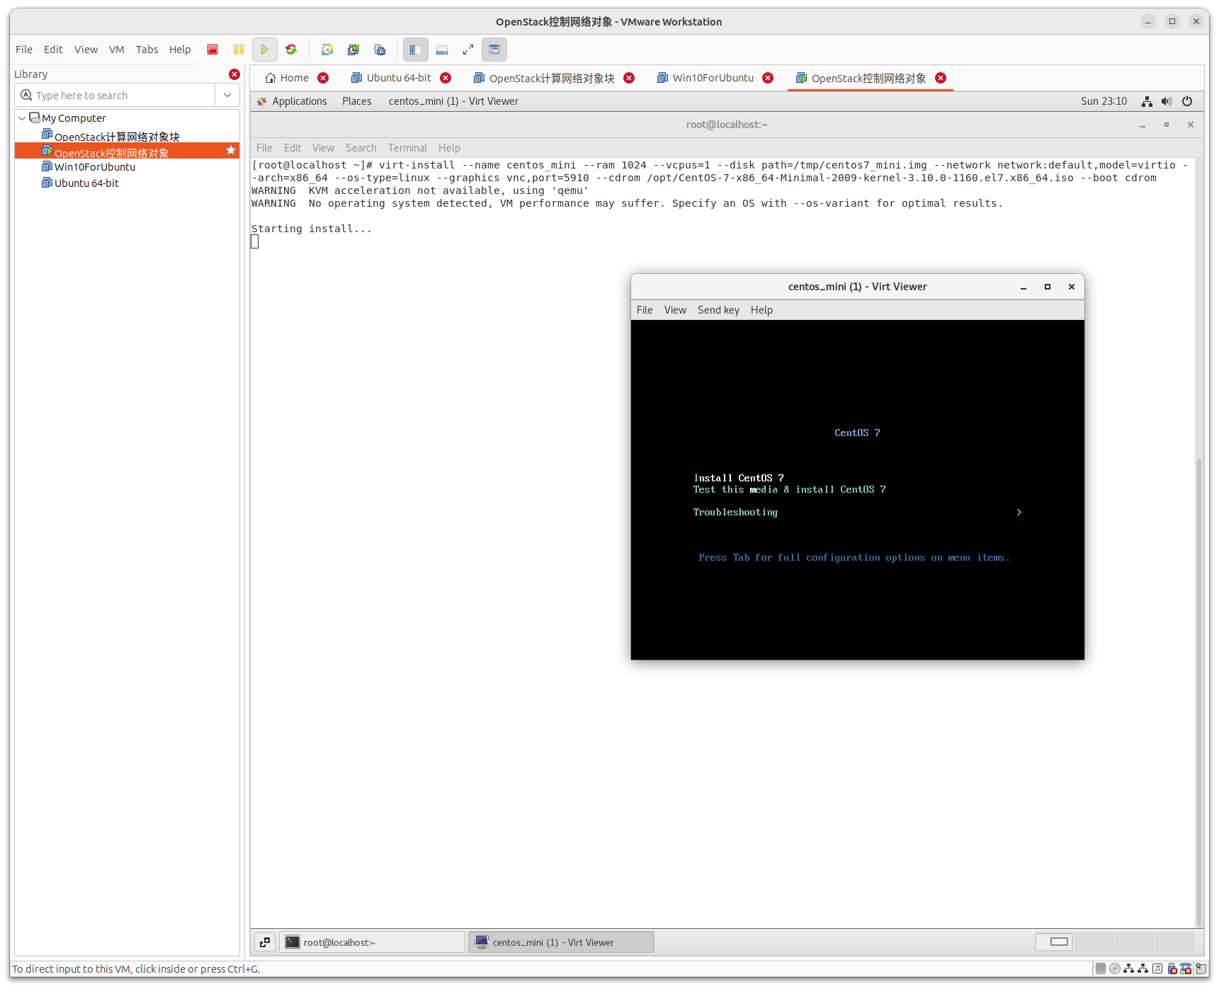
Task: Toggle the thumbnail bar toolbar icon
Action: click(x=442, y=50)
